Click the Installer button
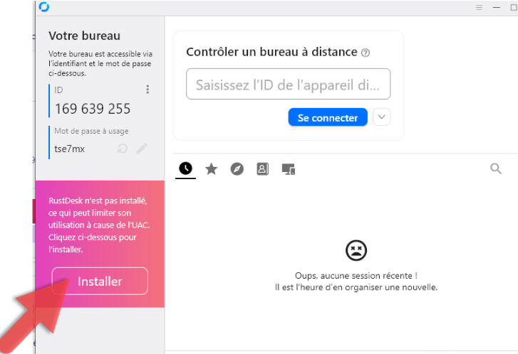The image size is (518, 354). 100,281
